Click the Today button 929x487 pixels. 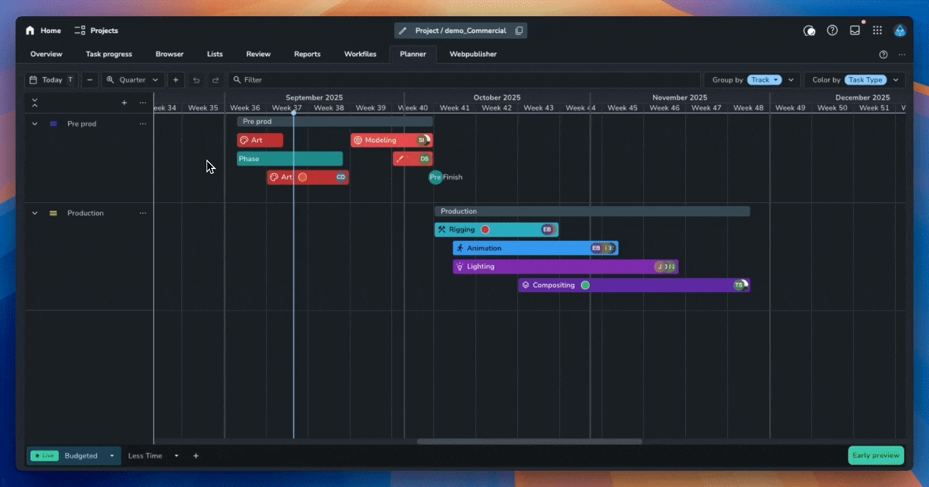(x=51, y=80)
